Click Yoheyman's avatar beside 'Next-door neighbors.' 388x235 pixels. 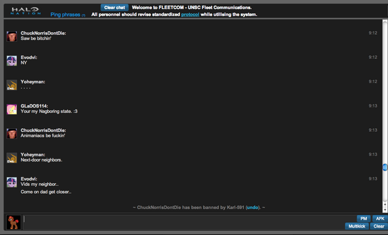(12, 158)
